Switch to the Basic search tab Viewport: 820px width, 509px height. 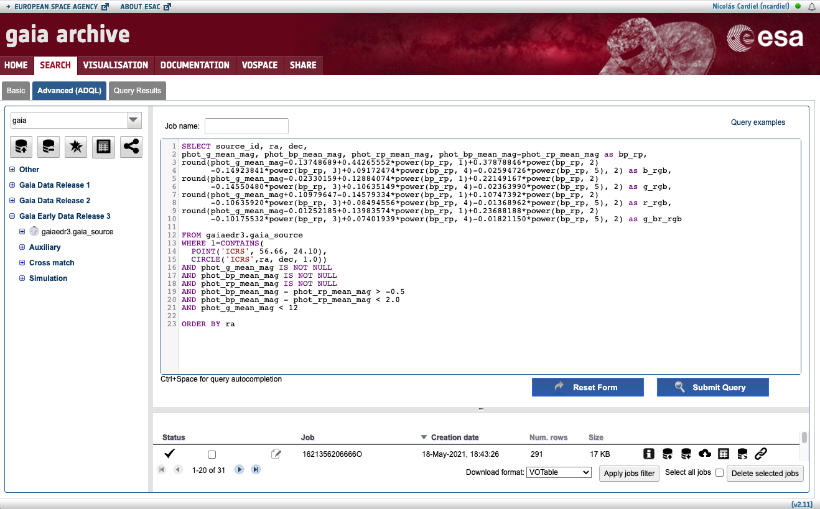pyautogui.click(x=16, y=91)
